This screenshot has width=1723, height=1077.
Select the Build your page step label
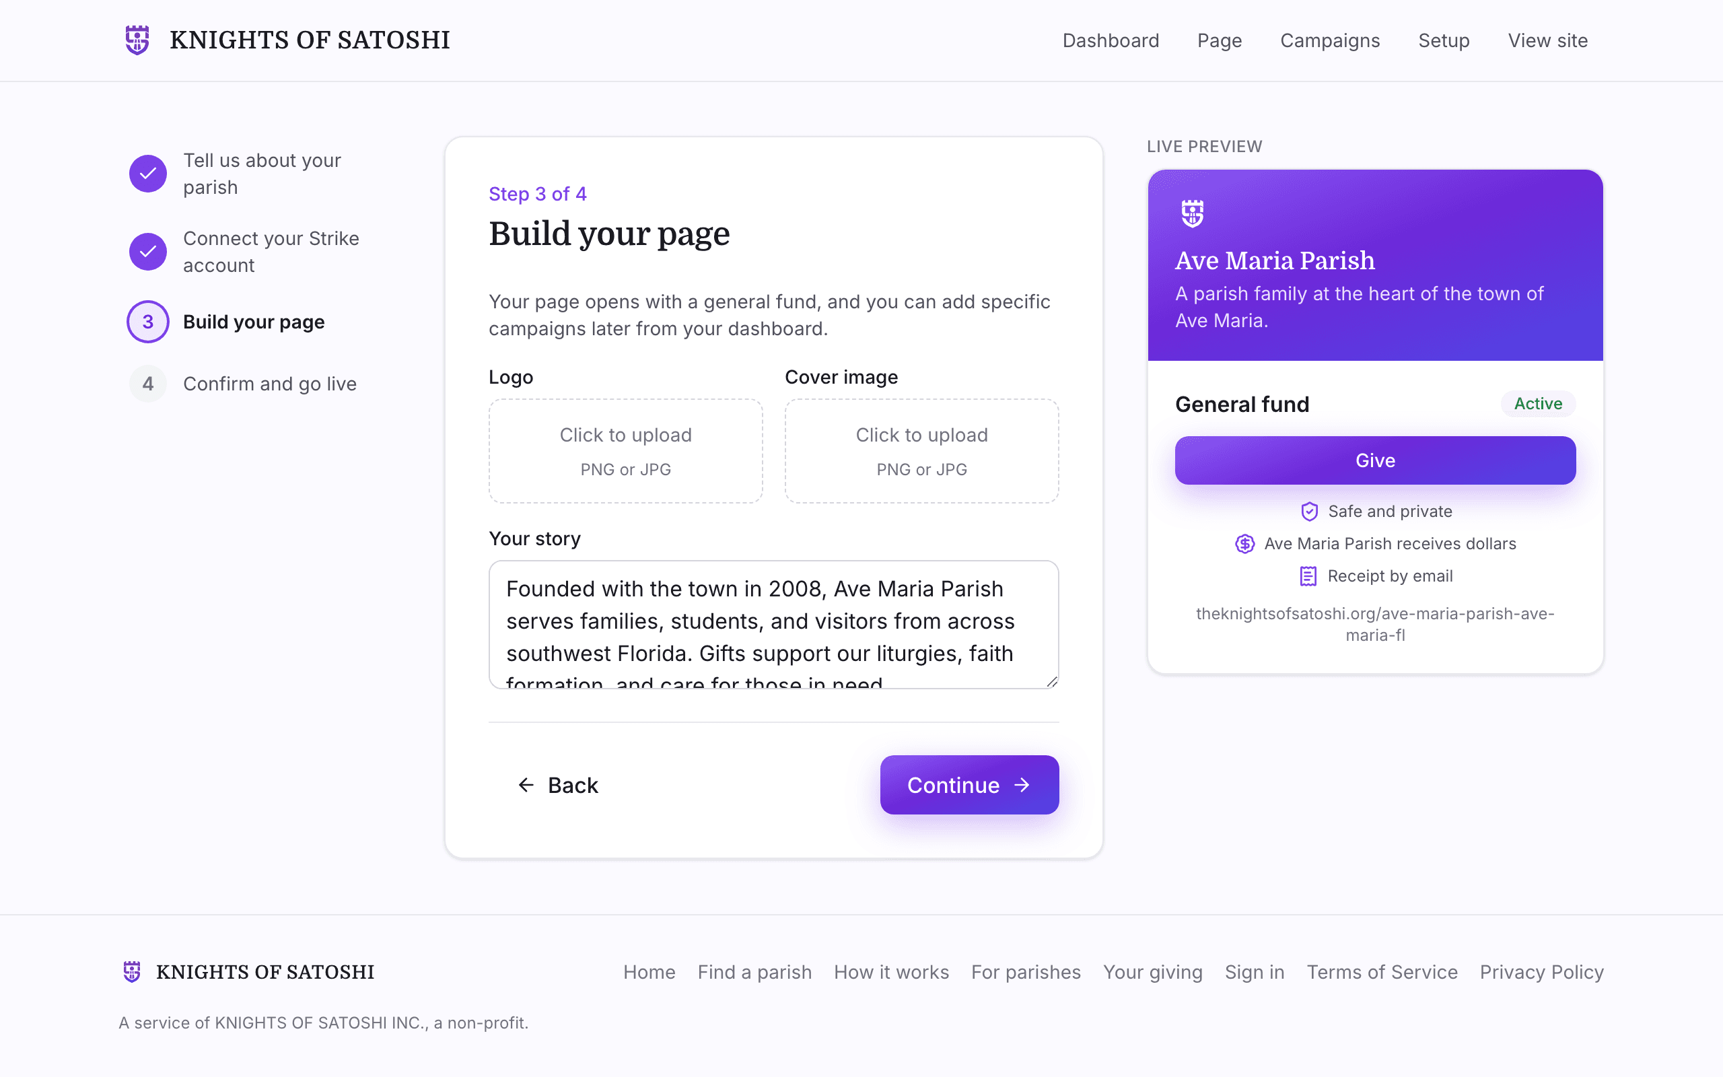(254, 322)
